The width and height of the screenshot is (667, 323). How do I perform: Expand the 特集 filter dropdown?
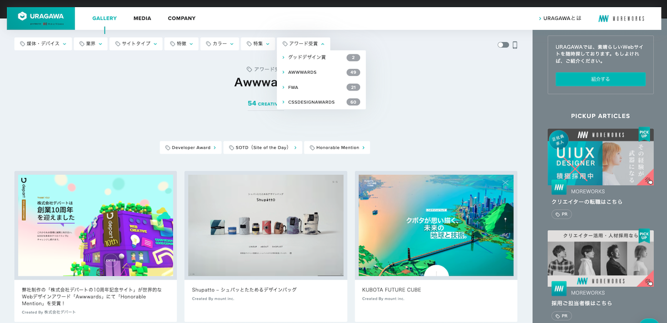coord(258,44)
